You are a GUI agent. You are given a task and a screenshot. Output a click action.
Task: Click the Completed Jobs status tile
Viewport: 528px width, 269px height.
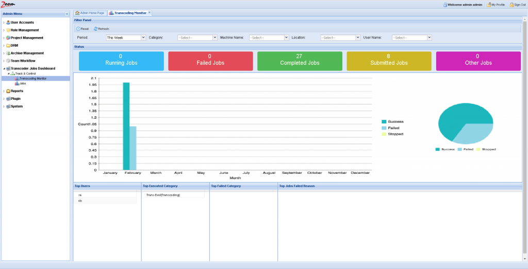(x=300, y=61)
